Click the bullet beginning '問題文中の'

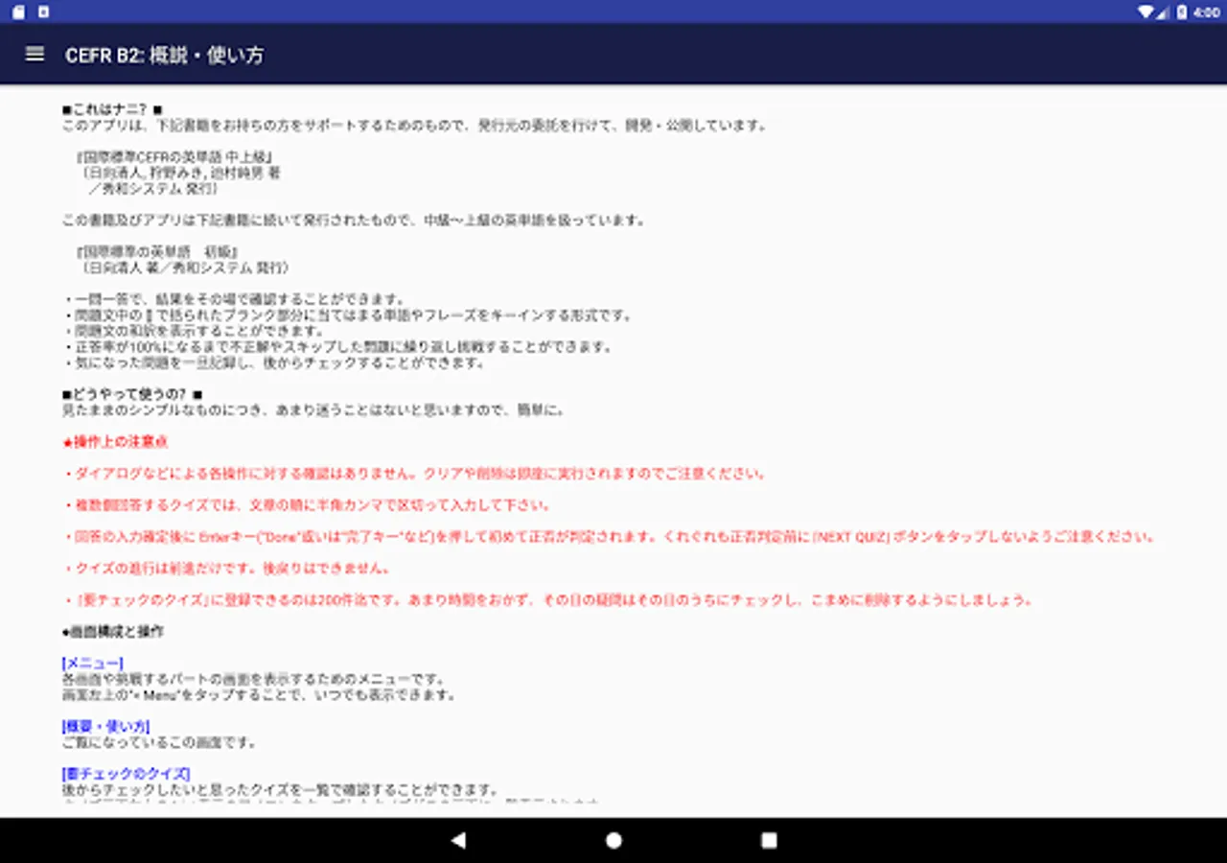(348, 315)
